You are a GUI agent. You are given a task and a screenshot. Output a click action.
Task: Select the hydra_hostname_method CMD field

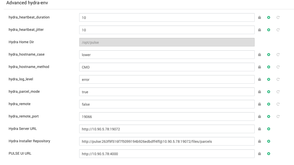167,67
